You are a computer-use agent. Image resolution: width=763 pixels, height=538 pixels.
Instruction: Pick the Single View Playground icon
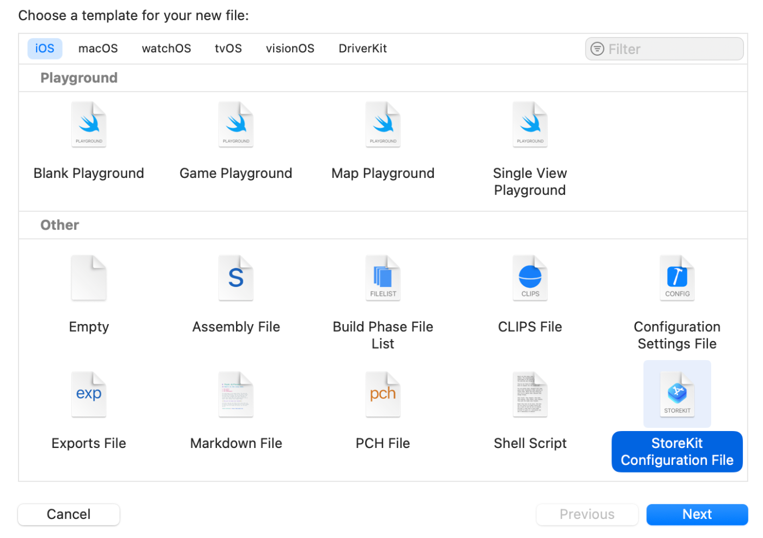(530, 124)
